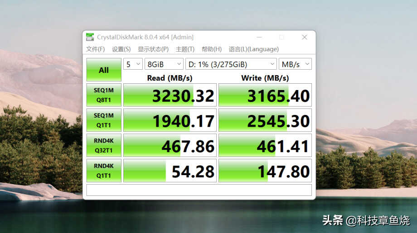This screenshot has height=233, width=417.
Task: Select the 2545.30 write result
Action: coord(265,120)
